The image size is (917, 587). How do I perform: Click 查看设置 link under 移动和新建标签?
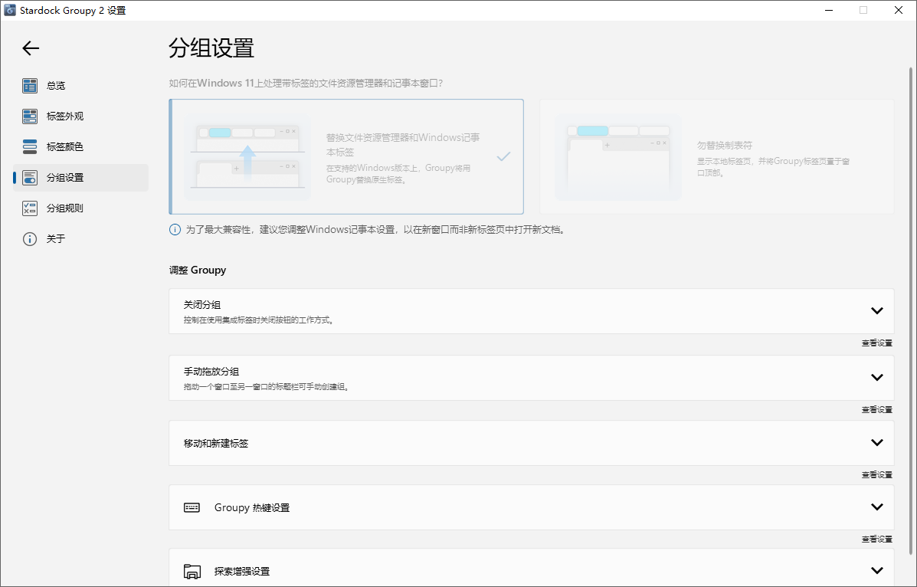876,474
